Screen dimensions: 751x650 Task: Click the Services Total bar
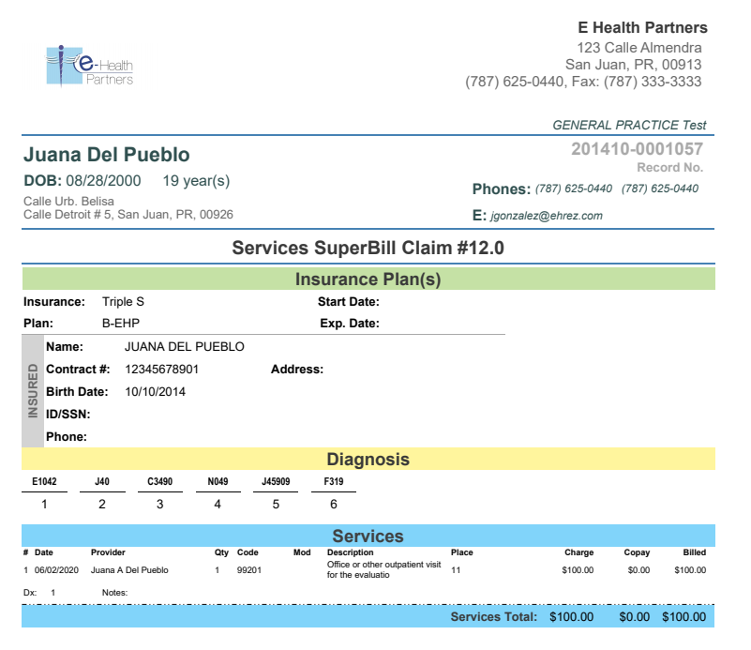click(x=497, y=617)
